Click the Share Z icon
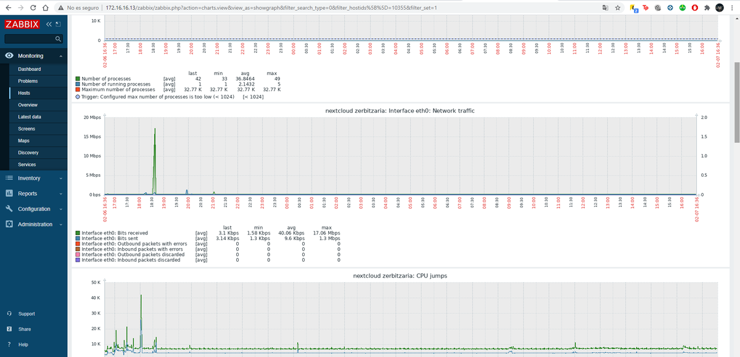Image resolution: width=740 pixels, height=357 pixels. [9, 329]
